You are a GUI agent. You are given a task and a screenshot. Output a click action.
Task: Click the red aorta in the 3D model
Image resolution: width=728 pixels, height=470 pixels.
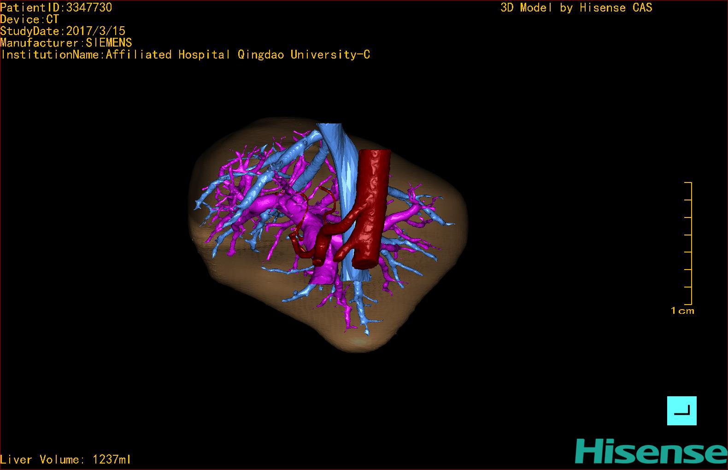point(372,207)
